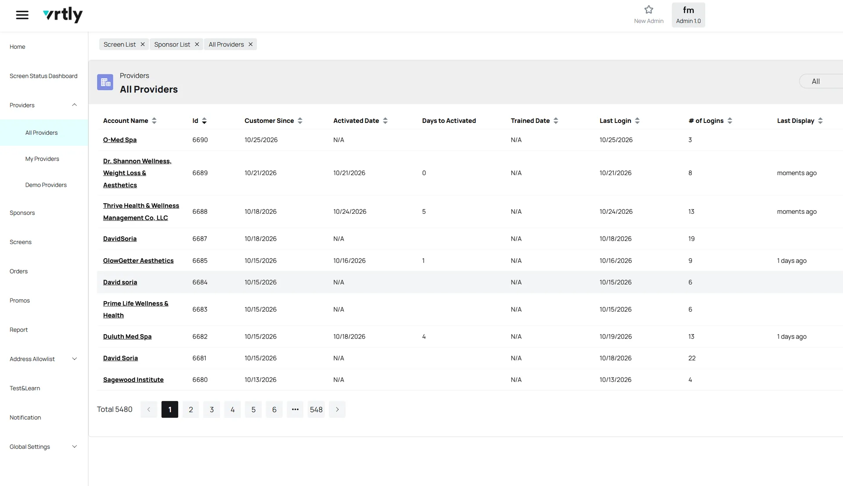
Task: Close the Sponsor List tab
Action: pos(197,44)
